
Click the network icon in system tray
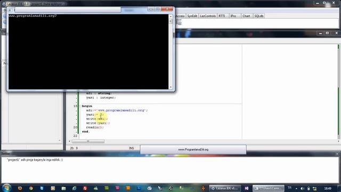[x=315, y=188]
